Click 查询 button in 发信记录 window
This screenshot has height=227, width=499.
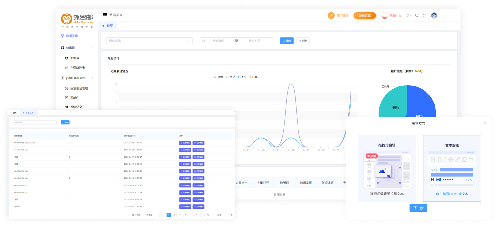(x=65, y=123)
